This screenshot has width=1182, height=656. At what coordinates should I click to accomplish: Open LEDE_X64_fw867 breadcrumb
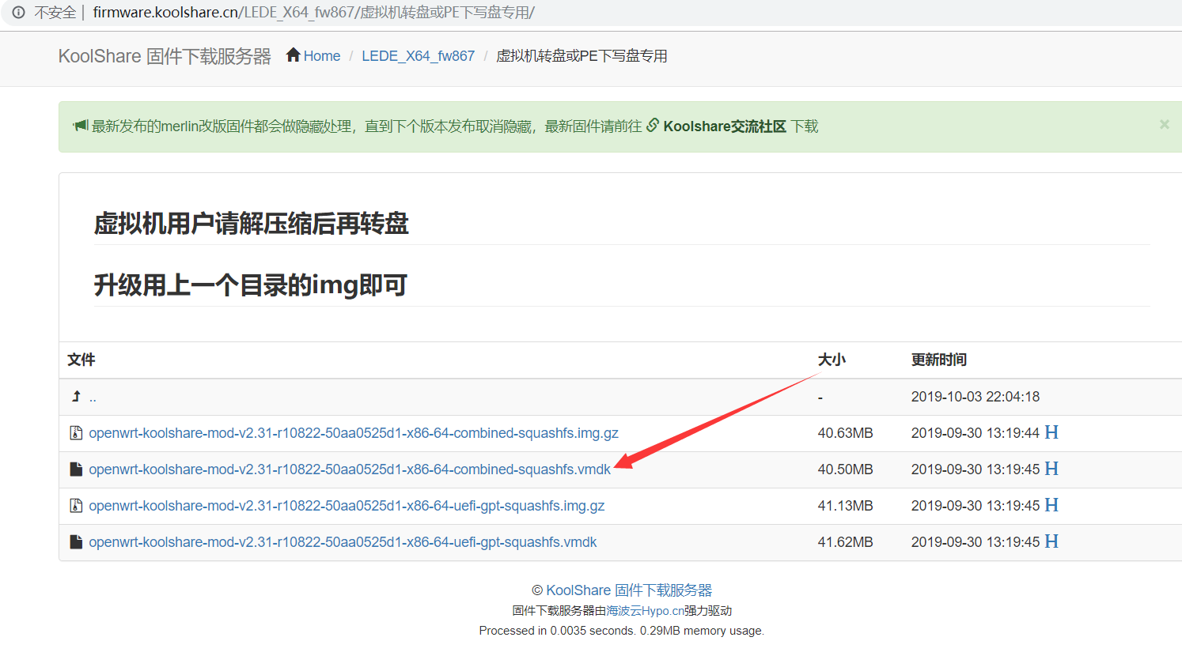418,56
